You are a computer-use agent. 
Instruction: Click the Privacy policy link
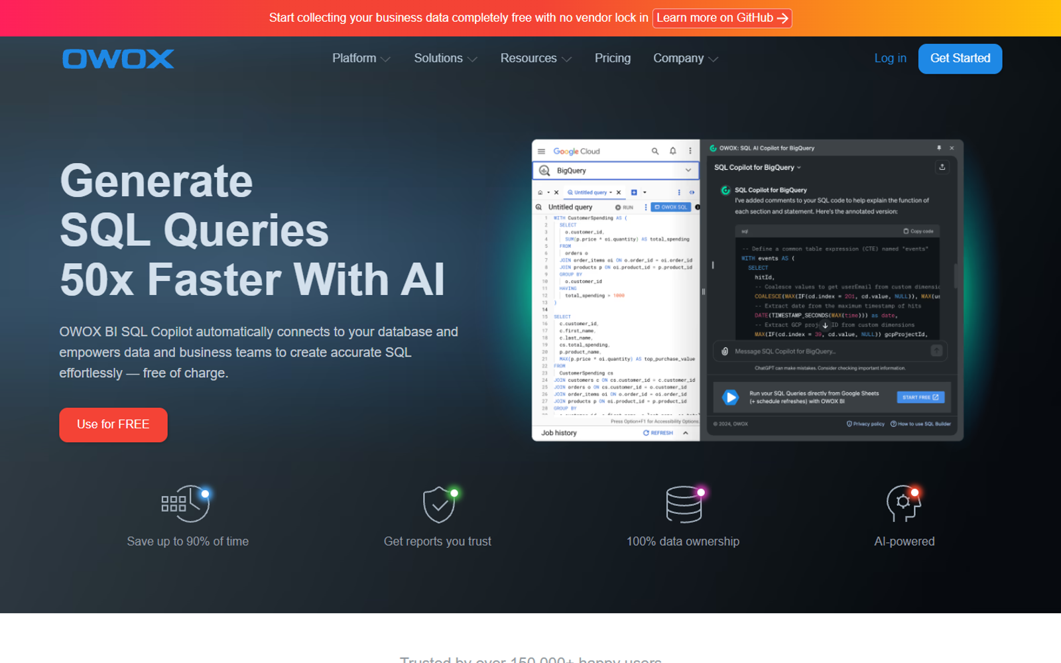[x=865, y=424]
